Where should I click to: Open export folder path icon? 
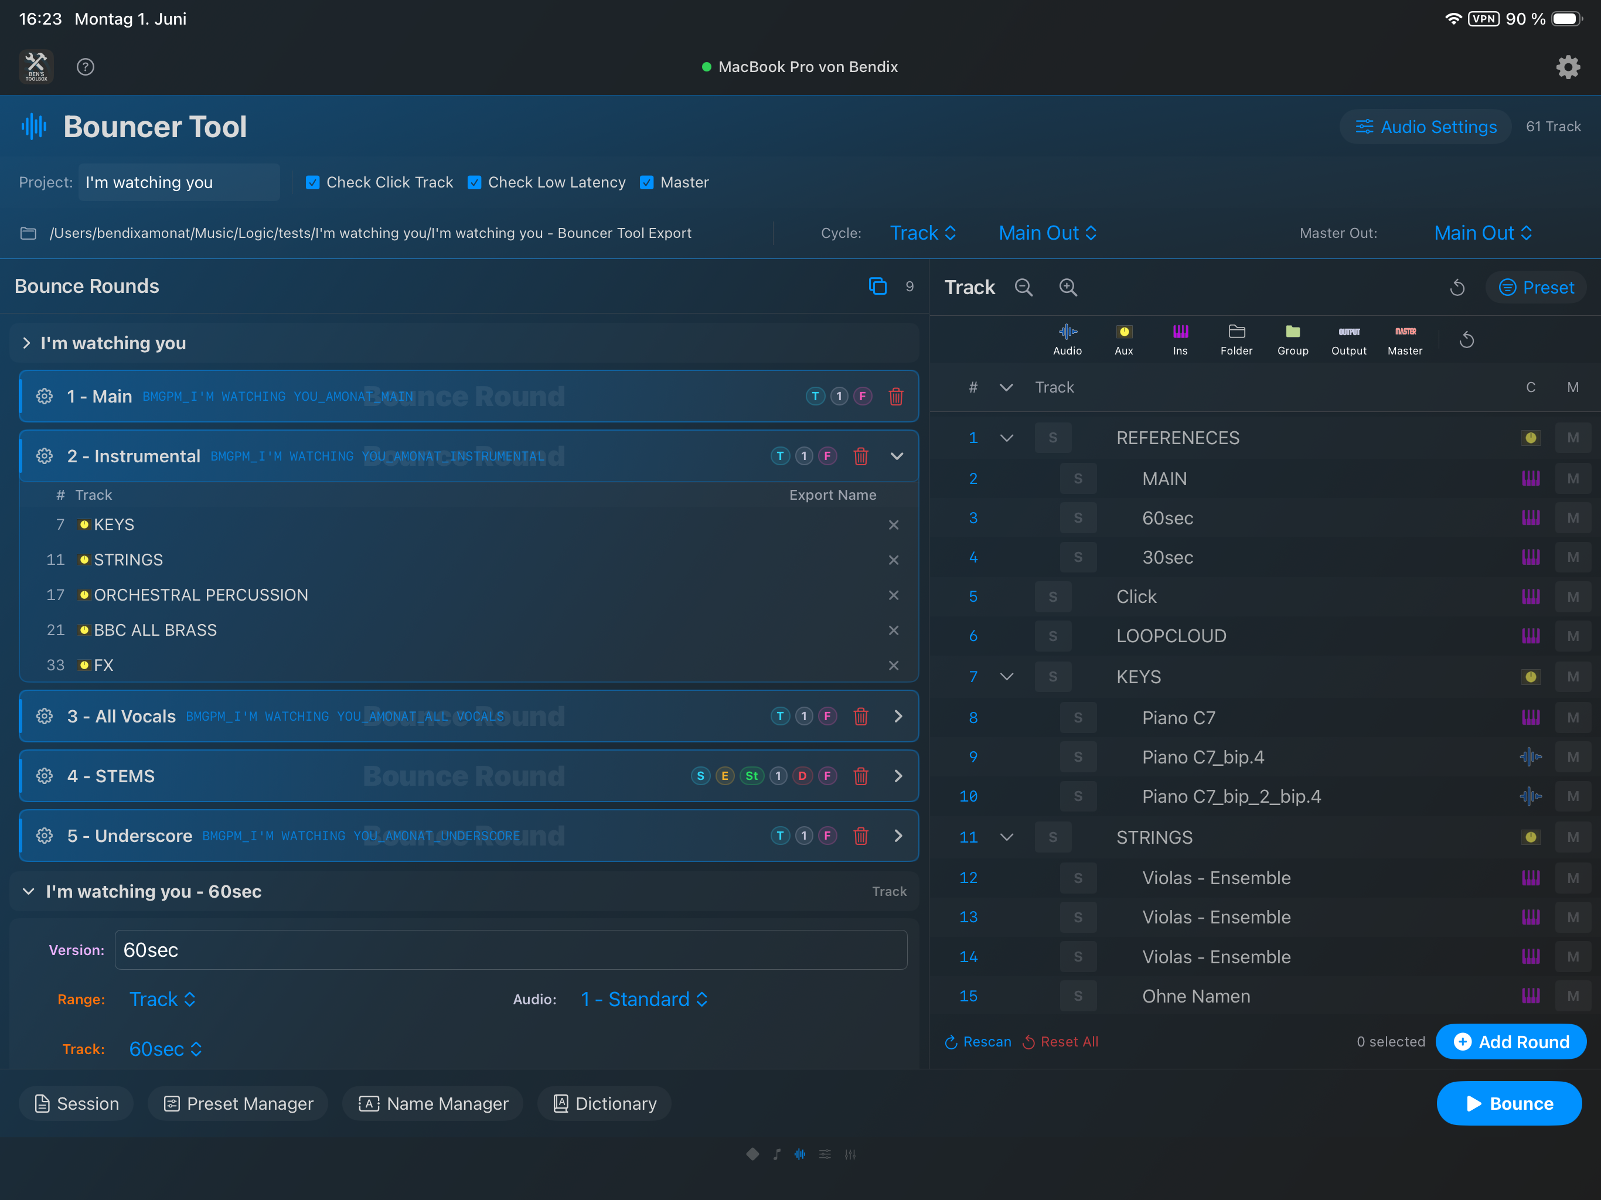pos(28,234)
